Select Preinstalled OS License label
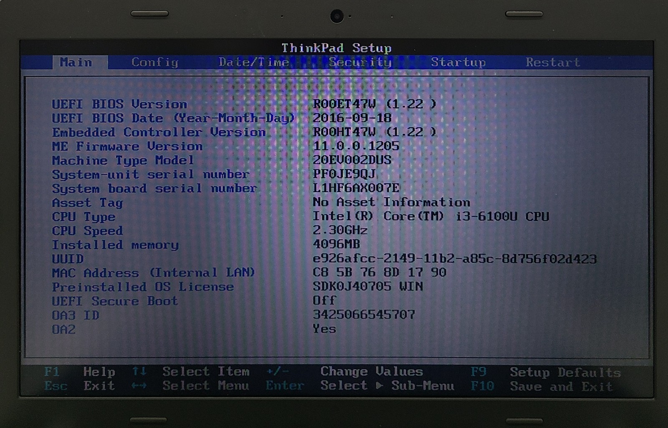668x428 pixels. pyautogui.click(x=143, y=287)
